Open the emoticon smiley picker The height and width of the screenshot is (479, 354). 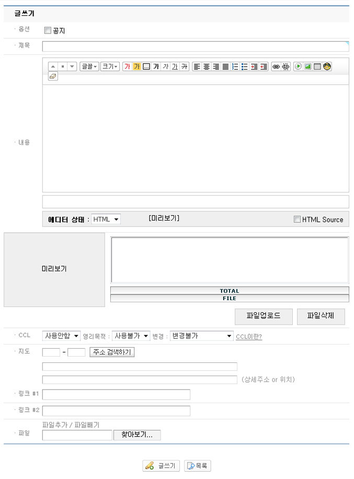327,66
